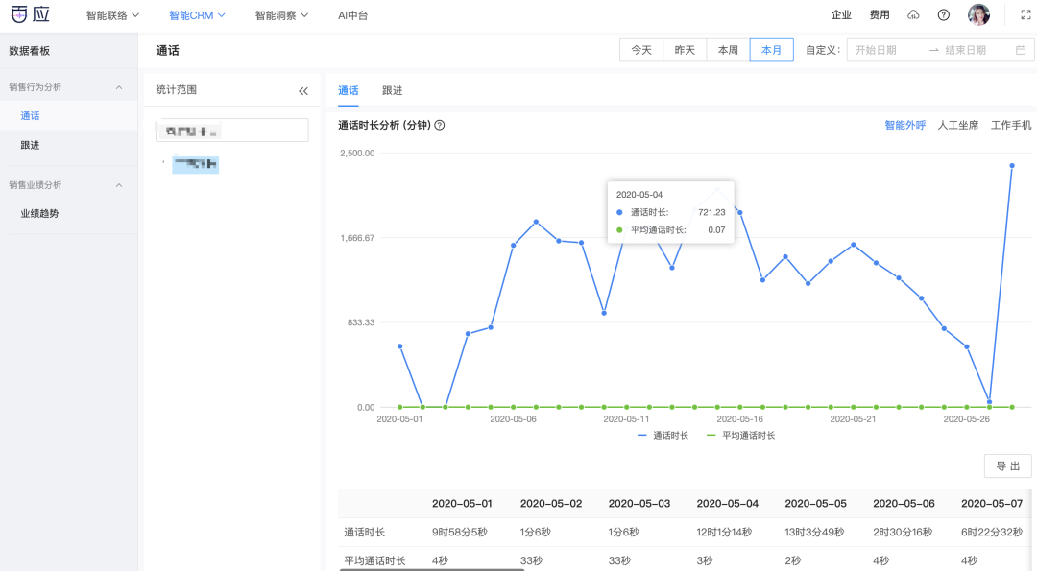Switch to the 跟进 tab
The image size is (1037, 571).
[x=392, y=90]
